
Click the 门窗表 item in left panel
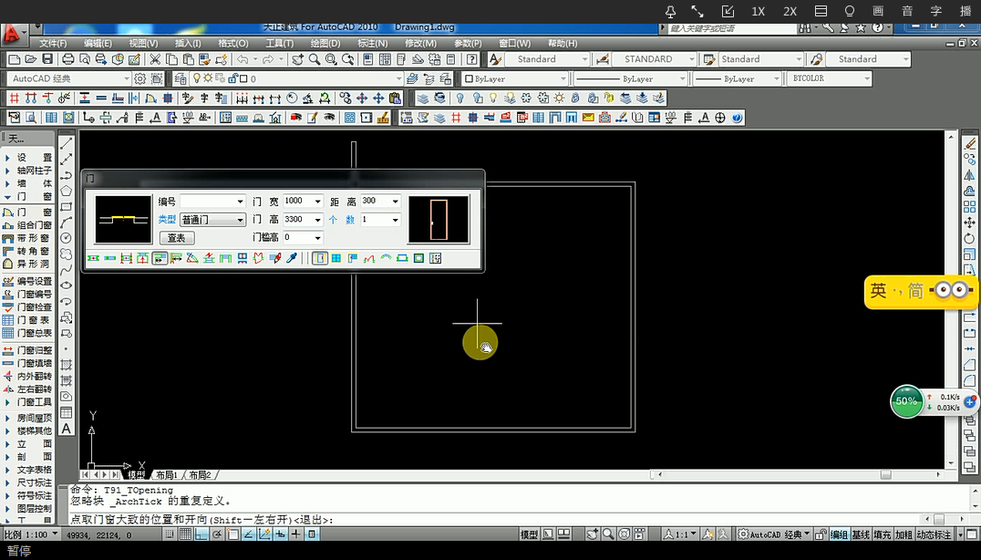click(34, 320)
